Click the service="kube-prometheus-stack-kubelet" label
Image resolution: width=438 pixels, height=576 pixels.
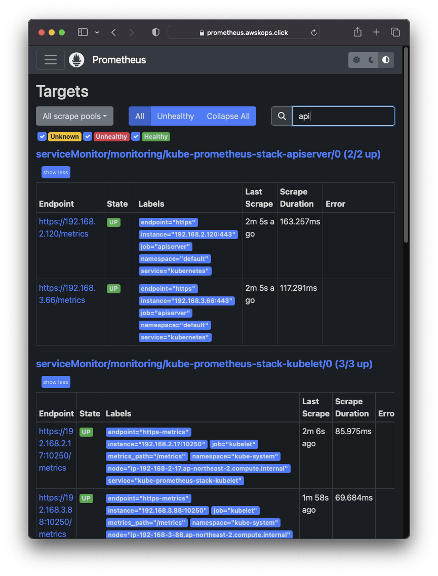(175, 480)
